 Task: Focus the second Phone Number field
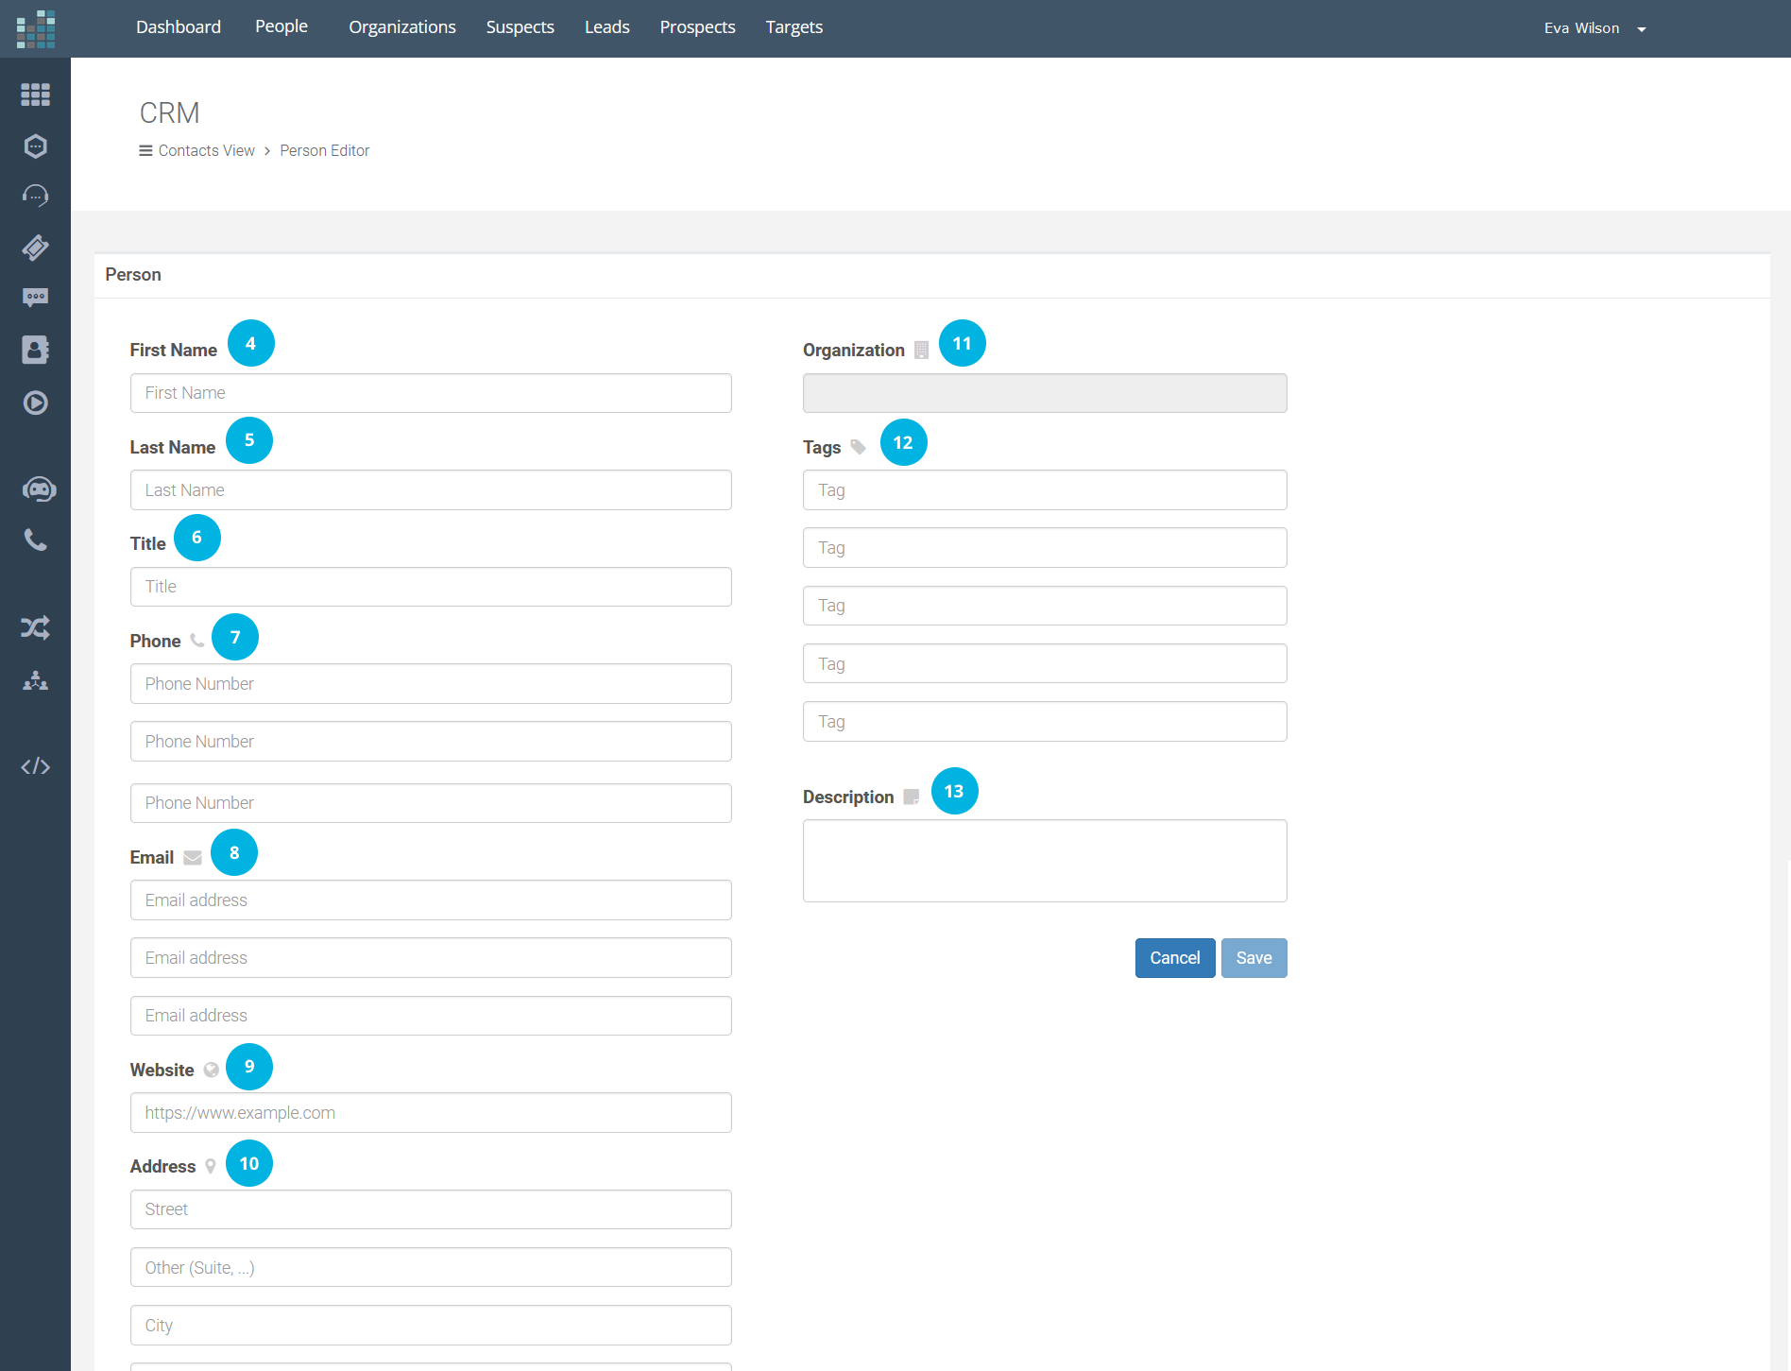coord(431,742)
